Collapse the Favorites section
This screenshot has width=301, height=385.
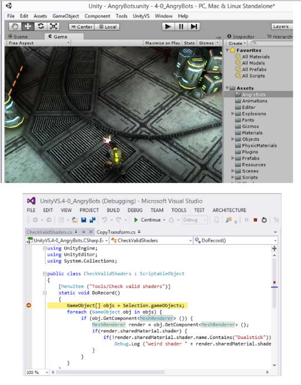click(x=227, y=50)
